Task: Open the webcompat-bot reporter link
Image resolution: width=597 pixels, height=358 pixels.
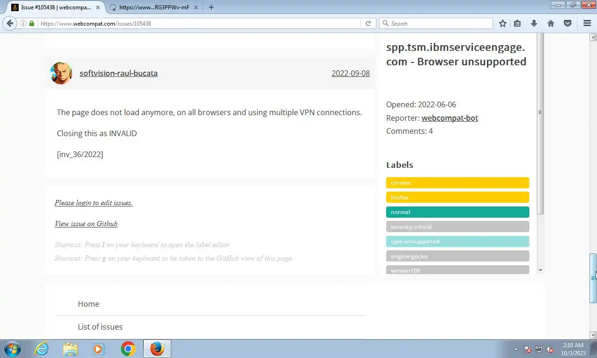Action: [x=450, y=118]
